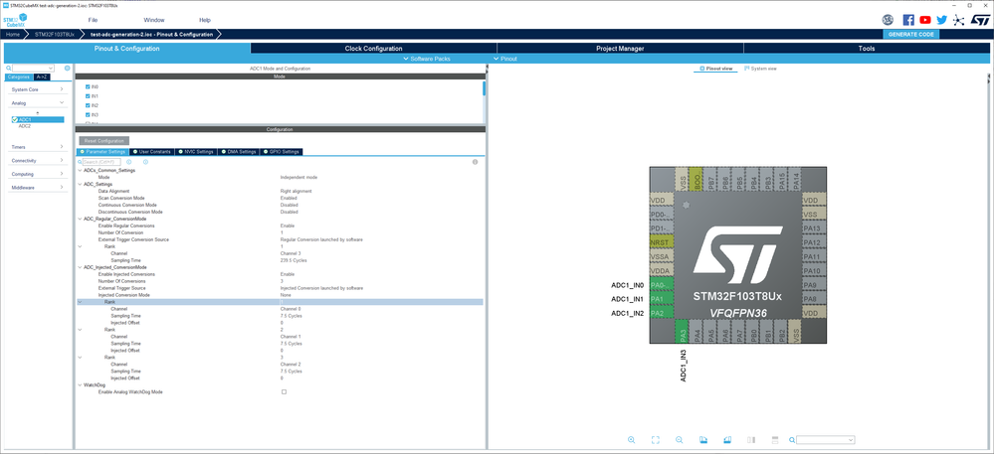
Task: Click the STM32CubeMX logo icon
Action: (x=15, y=20)
